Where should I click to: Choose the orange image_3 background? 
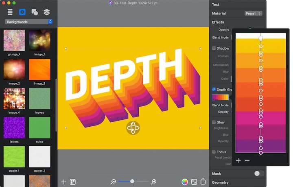point(39,69)
